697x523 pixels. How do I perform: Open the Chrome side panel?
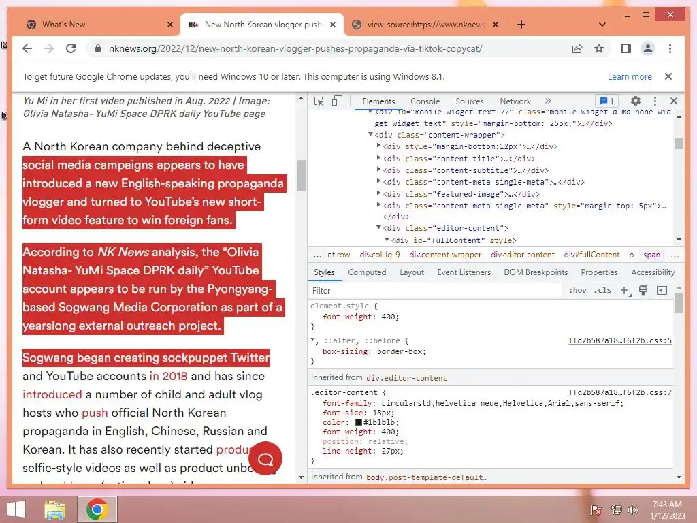[x=626, y=49]
